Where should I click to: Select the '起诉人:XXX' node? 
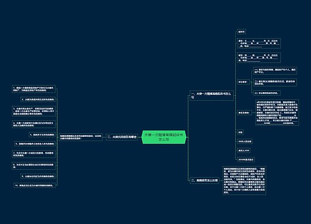coord(244,151)
